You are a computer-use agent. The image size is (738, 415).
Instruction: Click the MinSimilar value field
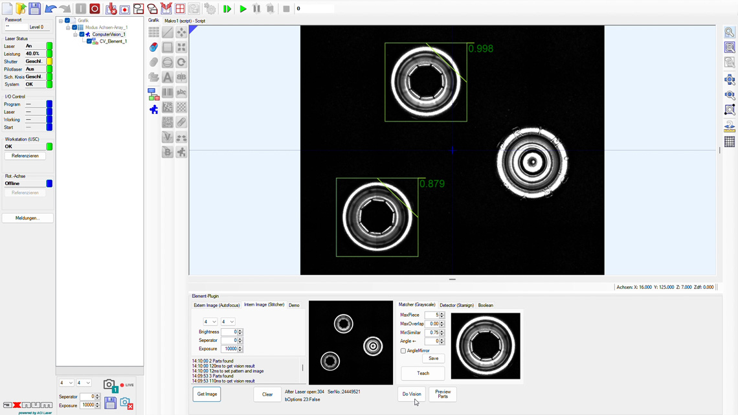coord(432,332)
